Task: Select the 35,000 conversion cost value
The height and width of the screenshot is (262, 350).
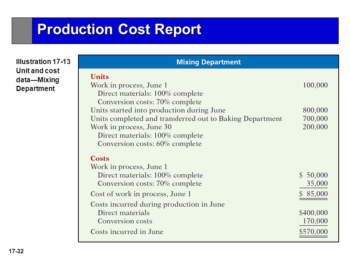Action: coord(317,183)
